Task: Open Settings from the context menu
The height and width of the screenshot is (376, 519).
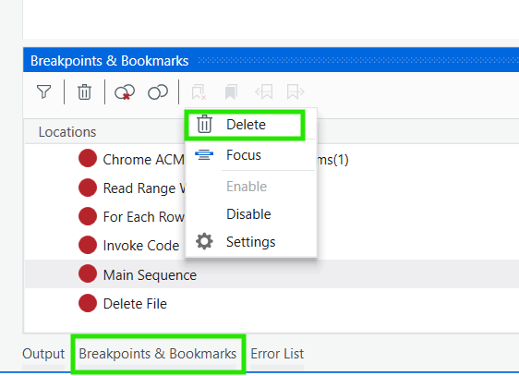Action: pos(251,242)
